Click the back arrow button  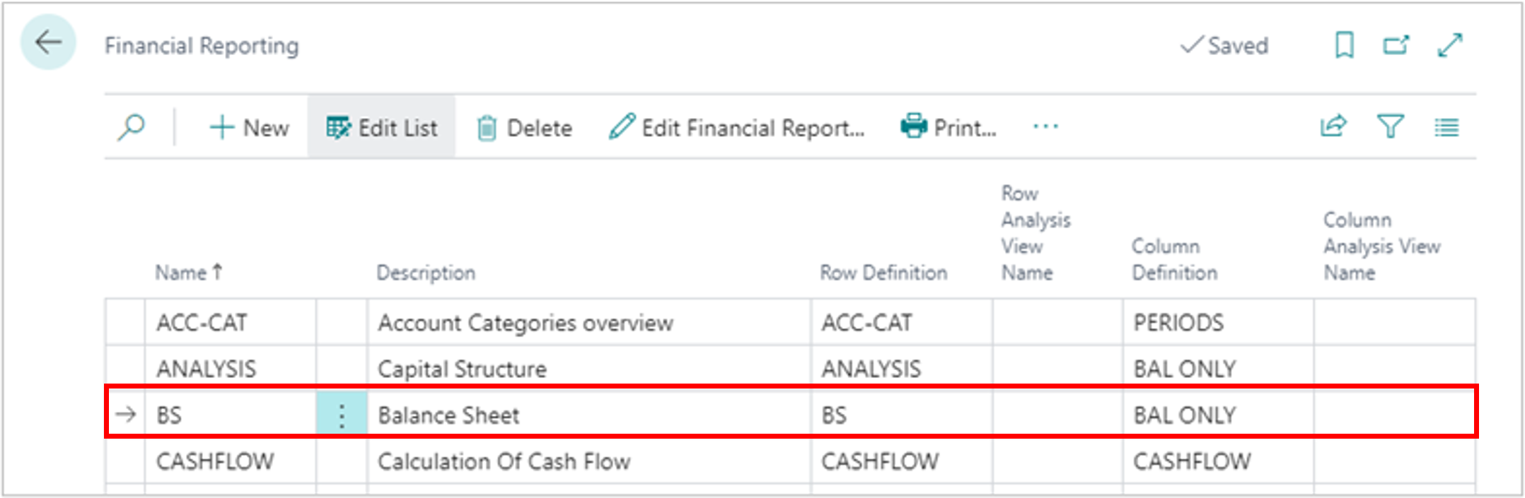point(48,43)
